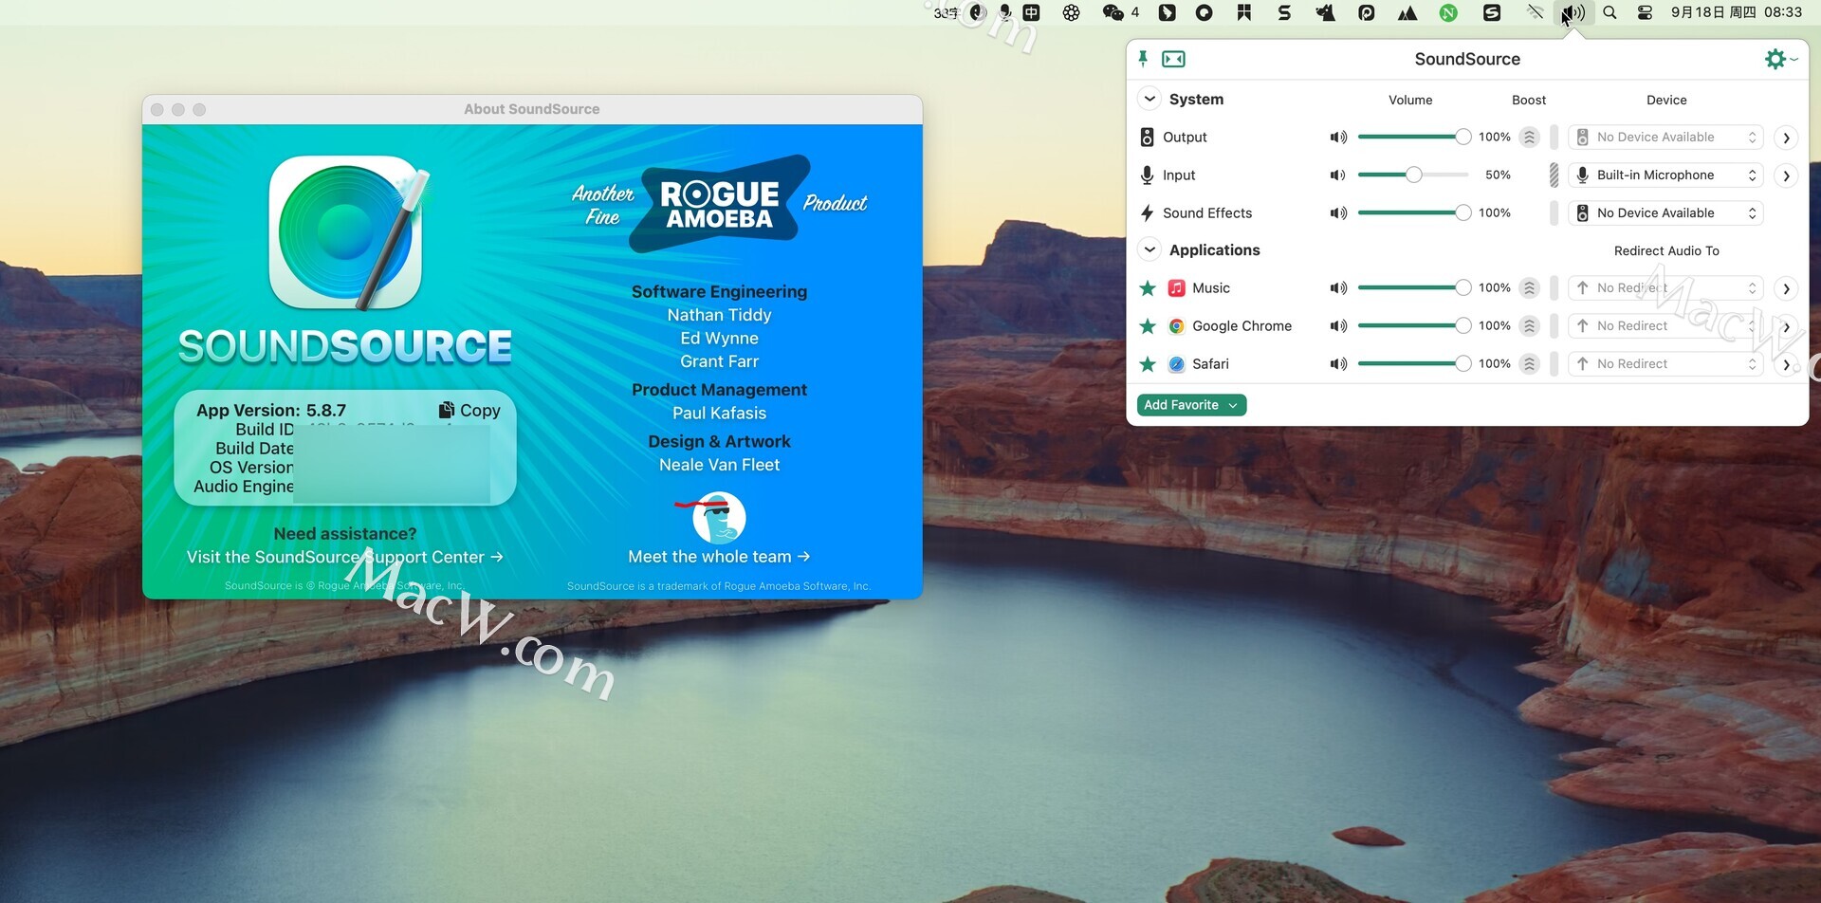The height and width of the screenshot is (903, 1821).
Task: Click the Google Chrome app icon
Action: [x=1176, y=326]
